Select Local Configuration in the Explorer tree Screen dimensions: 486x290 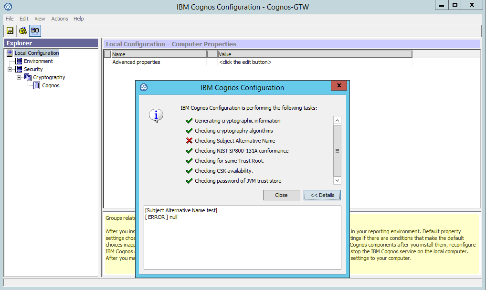(37, 53)
